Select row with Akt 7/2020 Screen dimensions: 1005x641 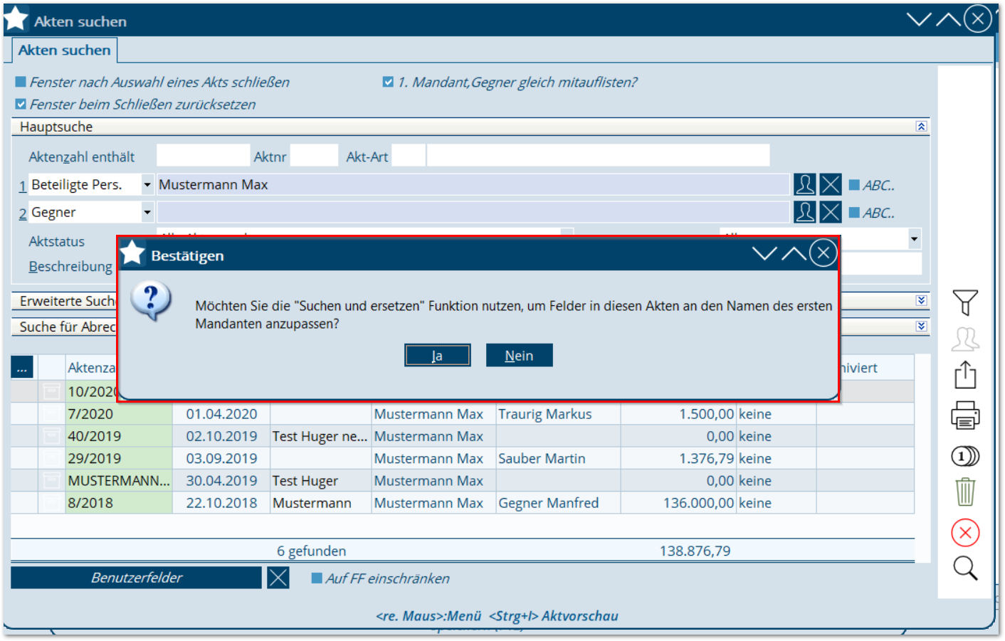coord(463,414)
